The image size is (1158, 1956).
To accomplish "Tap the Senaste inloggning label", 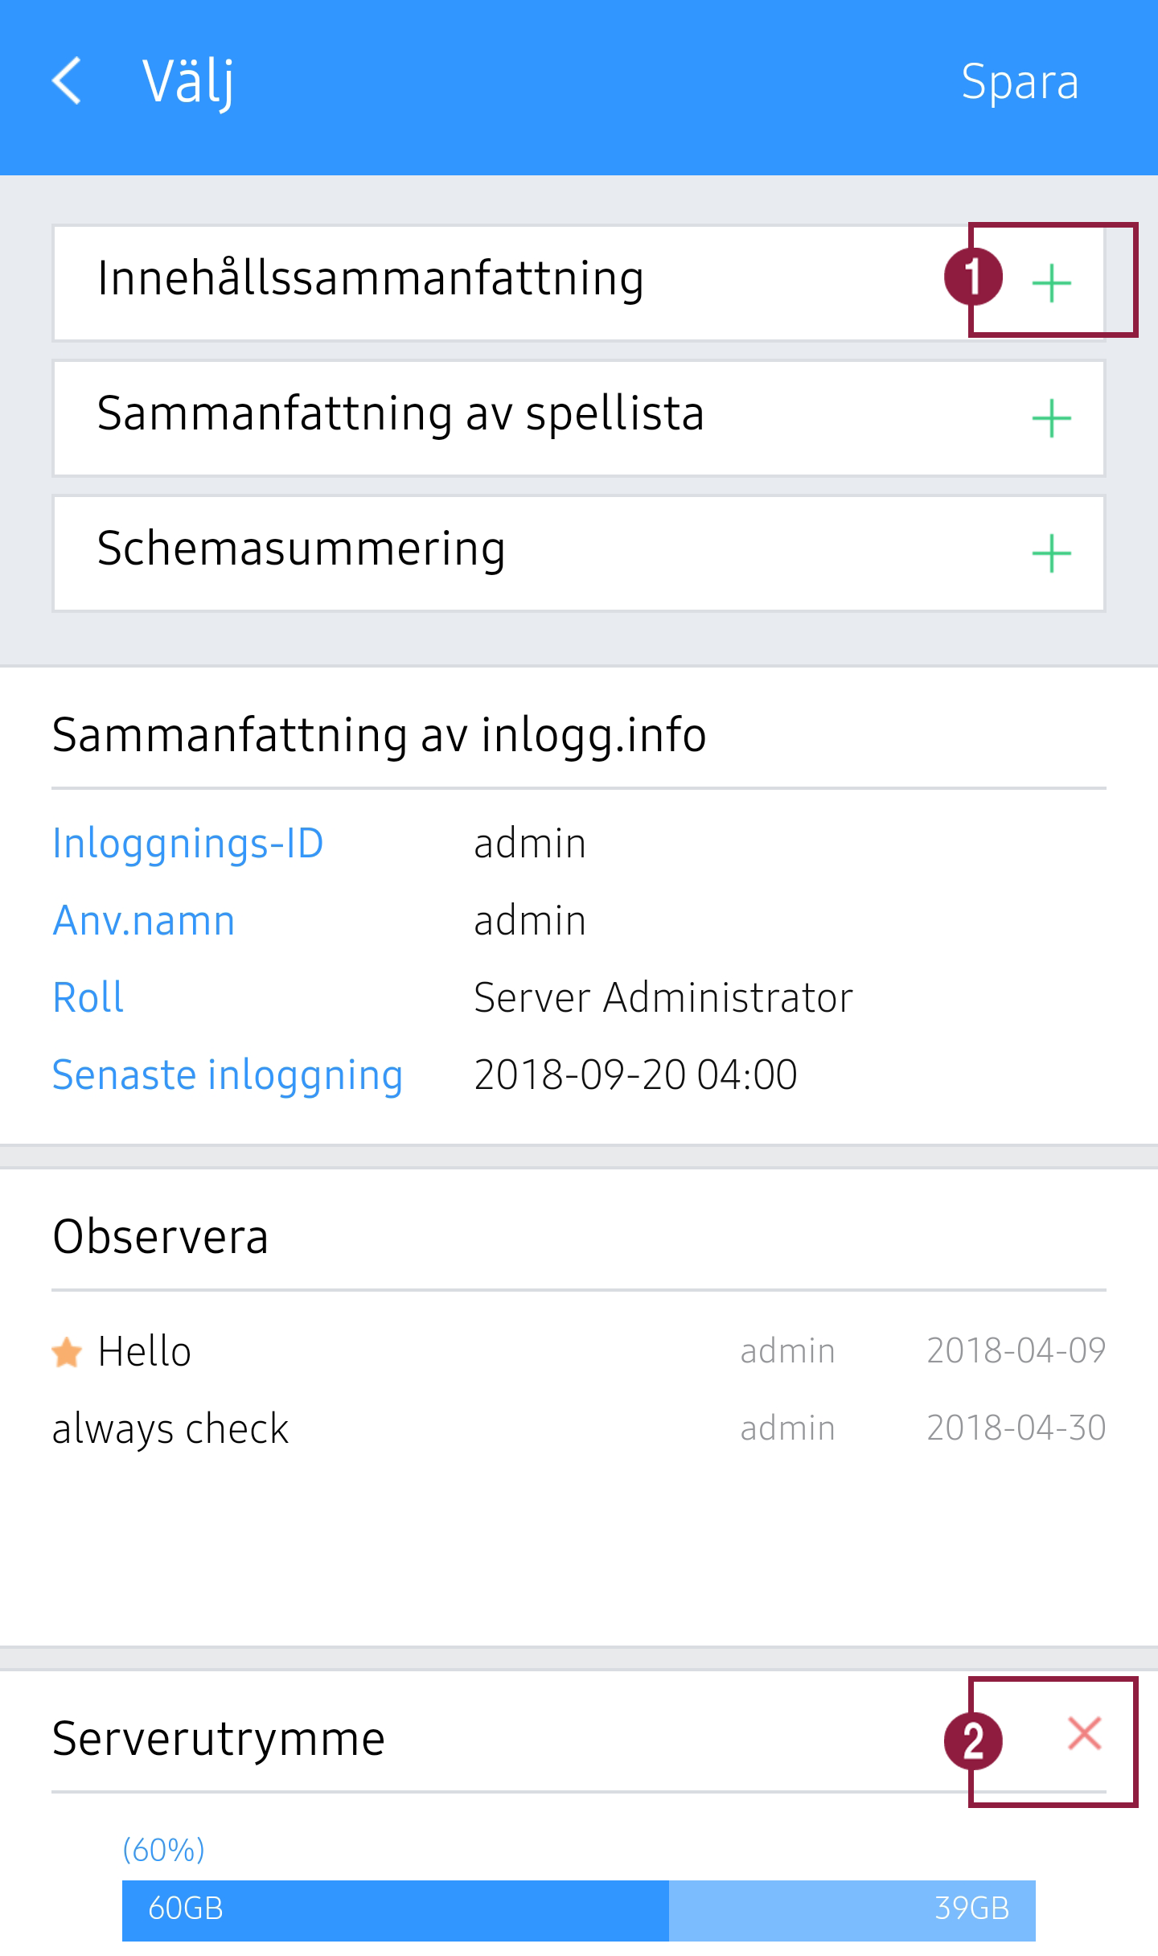I will (228, 1075).
